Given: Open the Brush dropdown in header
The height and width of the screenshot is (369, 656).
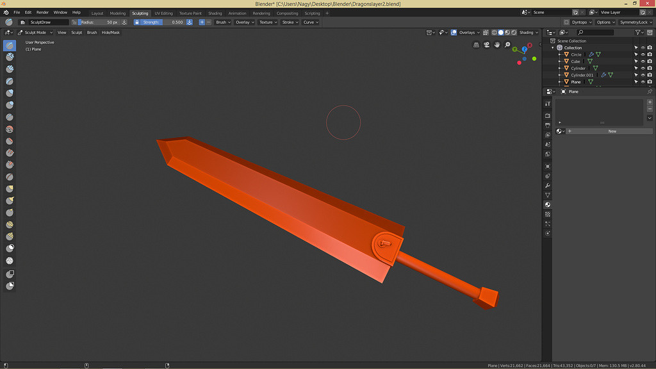Looking at the screenshot, I should pos(223,22).
